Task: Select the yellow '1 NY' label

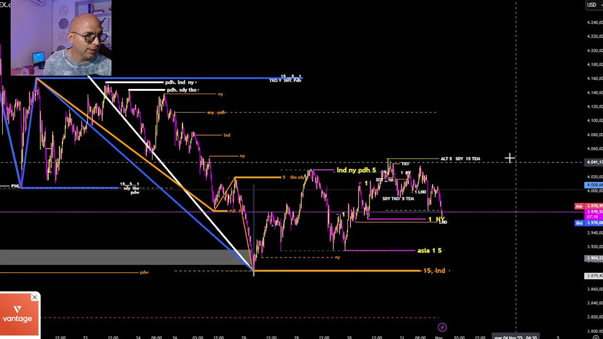Action: 436,219
